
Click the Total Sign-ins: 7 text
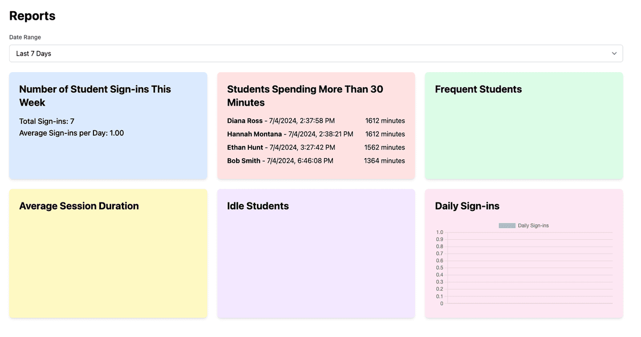point(46,121)
